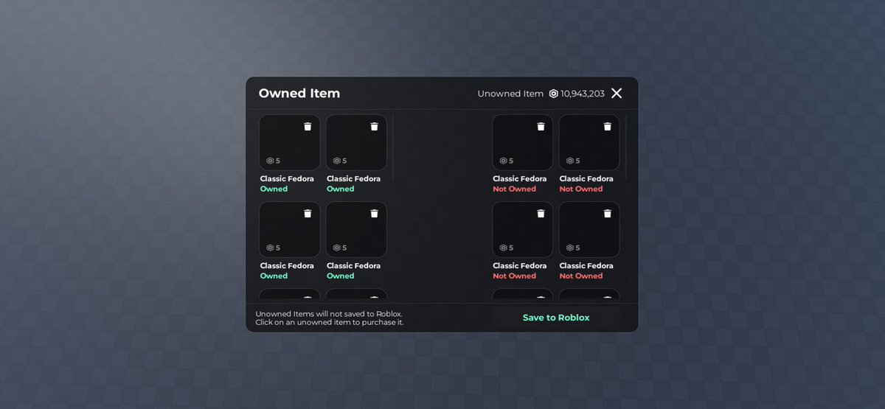Screen dimensions: 885x409
Task: Click the "Unowned Item" header label
Action: [510, 94]
